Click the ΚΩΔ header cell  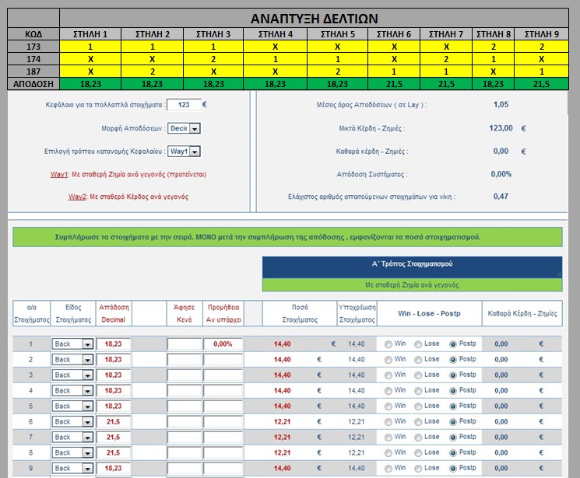coord(33,34)
